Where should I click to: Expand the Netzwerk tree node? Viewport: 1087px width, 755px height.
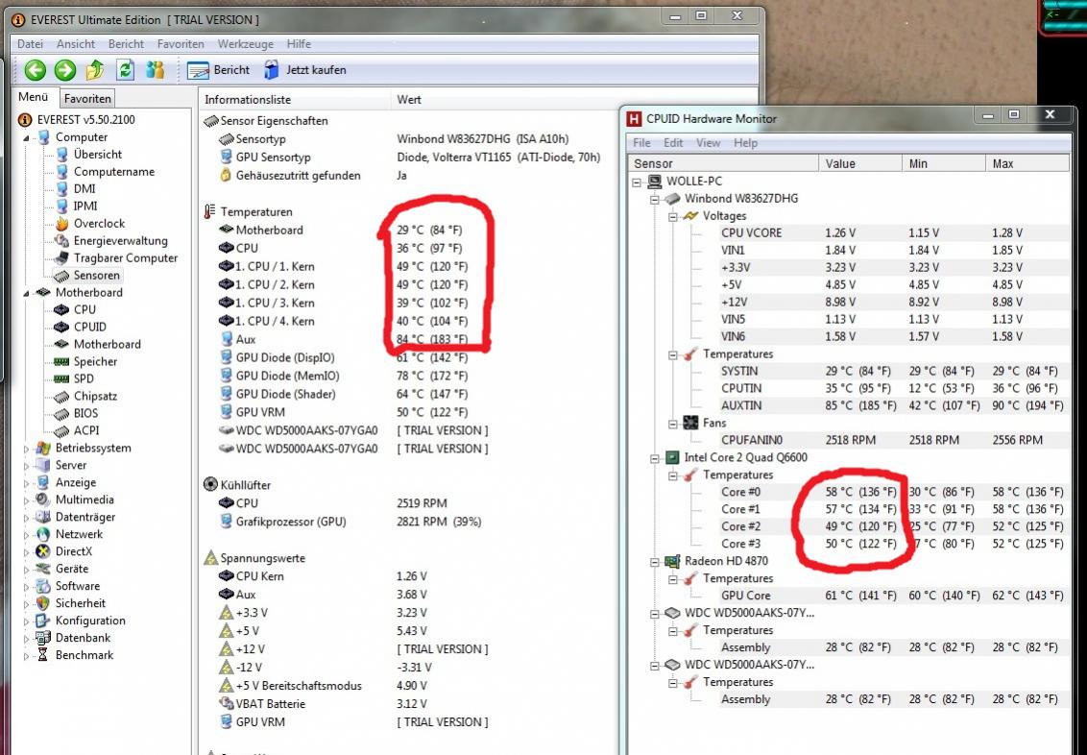(26, 535)
